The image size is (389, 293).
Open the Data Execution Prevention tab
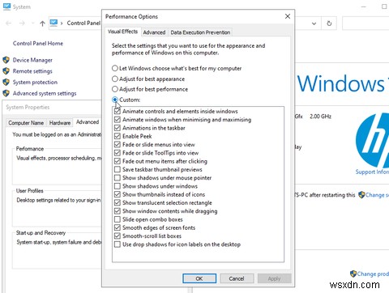200,32
